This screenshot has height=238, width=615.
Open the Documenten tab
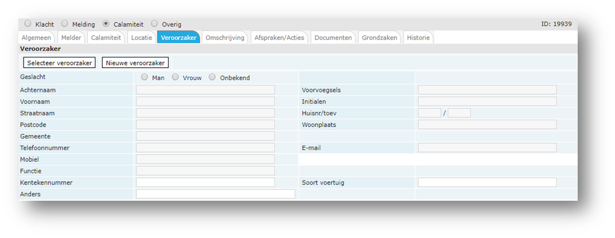333,38
